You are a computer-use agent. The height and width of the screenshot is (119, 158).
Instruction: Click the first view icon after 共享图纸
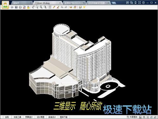pyautogui.click(x=140, y=117)
